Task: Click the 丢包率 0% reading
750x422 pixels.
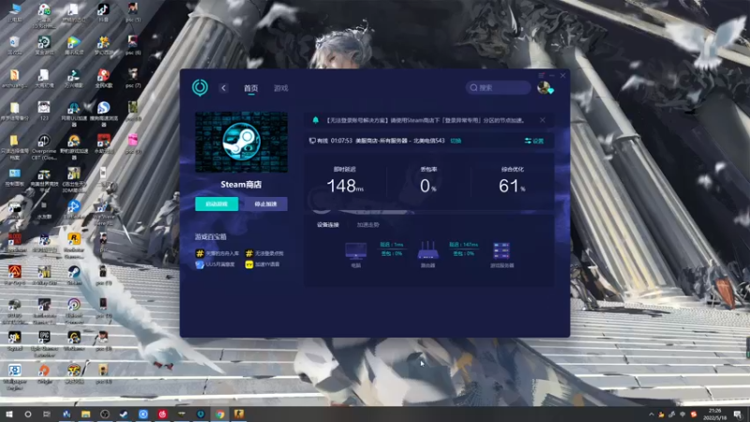Action: click(x=428, y=186)
